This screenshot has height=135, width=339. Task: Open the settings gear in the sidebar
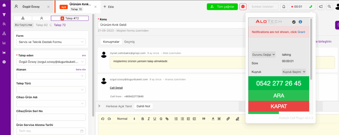pyautogui.click(x=4, y=62)
